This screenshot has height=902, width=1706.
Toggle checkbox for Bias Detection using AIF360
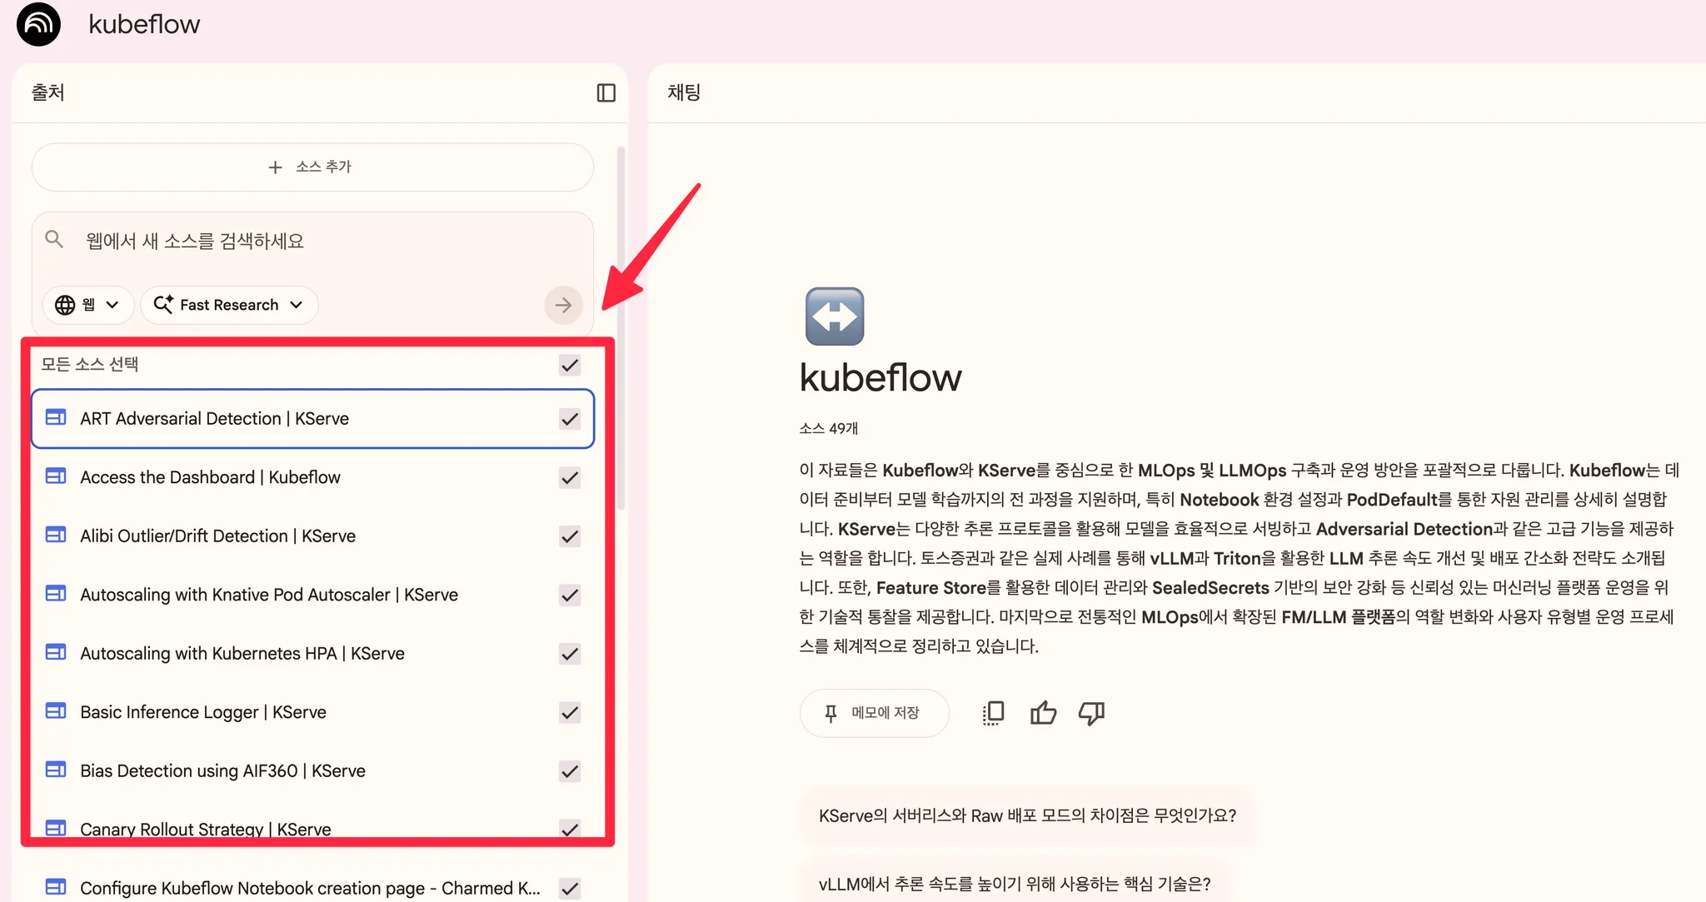570,770
